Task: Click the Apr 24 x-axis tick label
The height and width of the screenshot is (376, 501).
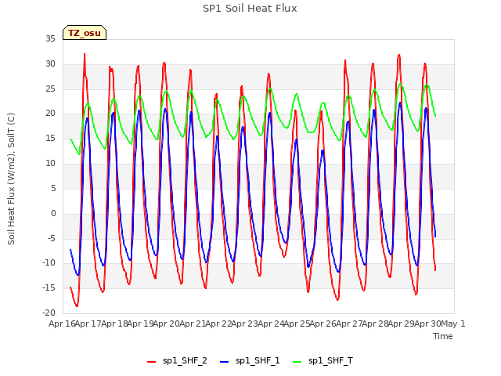Action: pyautogui.click(x=271, y=324)
